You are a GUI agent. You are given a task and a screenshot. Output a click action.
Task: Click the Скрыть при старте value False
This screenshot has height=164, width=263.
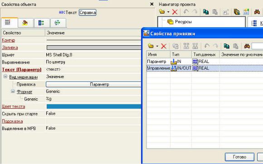tap(51, 114)
